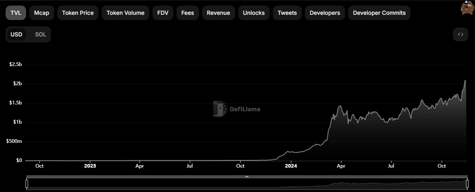Image resolution: width=475 pixels, height=192 pixels.
Task: Click the latest TVL peak on chart
Action: point(465,81)
